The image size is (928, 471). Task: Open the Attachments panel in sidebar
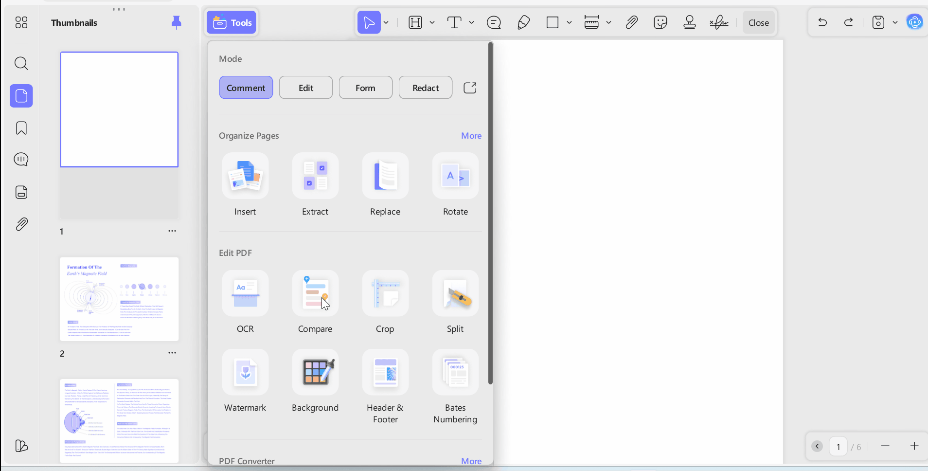point(21,224)
